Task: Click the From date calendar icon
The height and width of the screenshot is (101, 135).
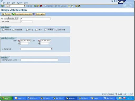Action: [x=19, y=41]
